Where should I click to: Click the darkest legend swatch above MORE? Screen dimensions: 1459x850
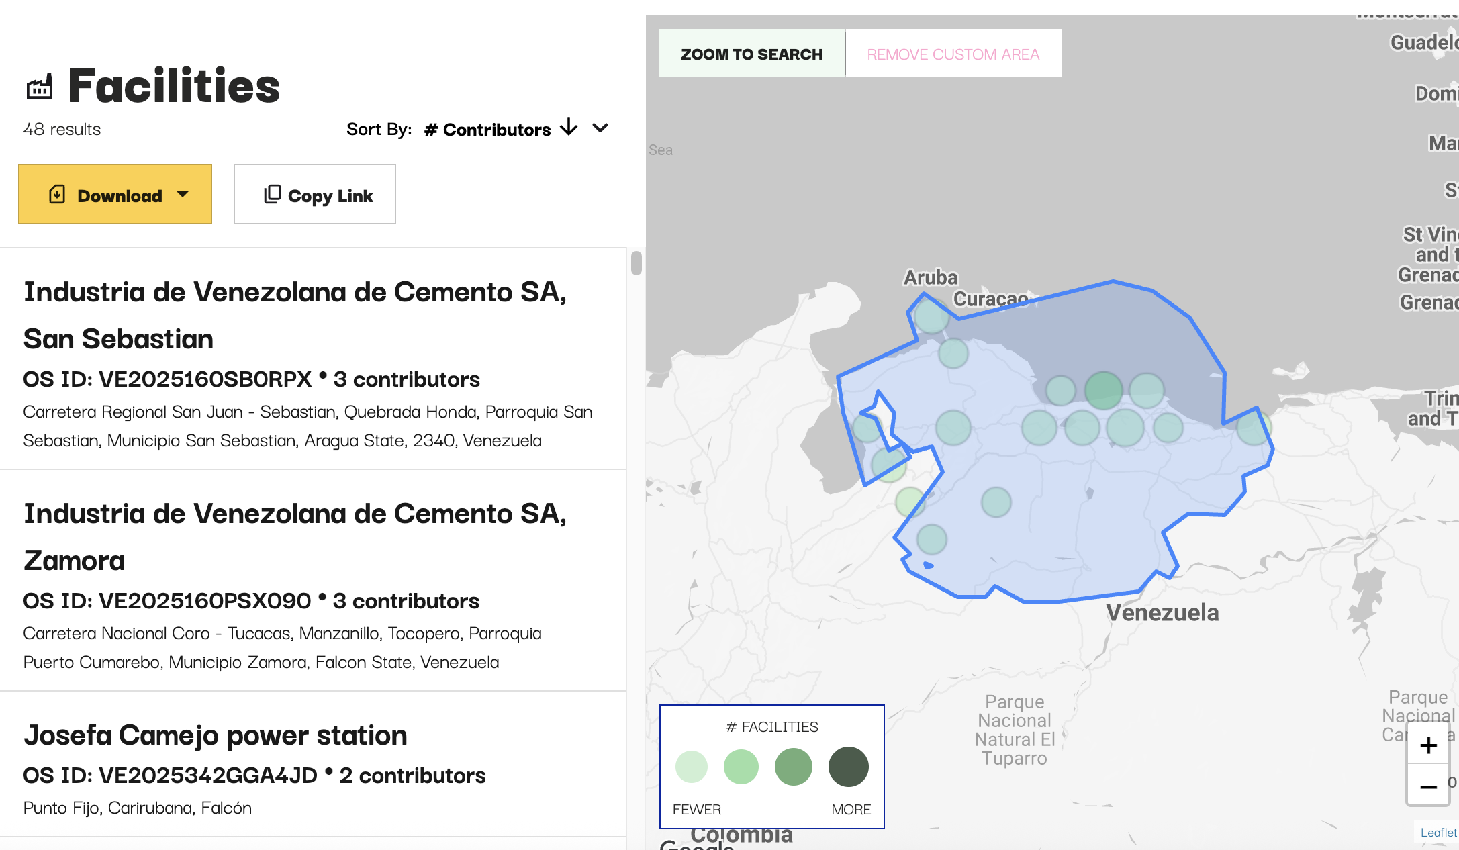[x=849, y=767]
